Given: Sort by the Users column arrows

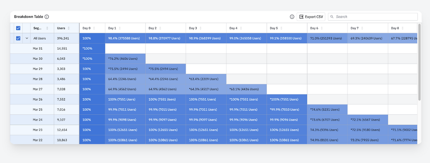Looking at the screenshot, I should 69,28.
